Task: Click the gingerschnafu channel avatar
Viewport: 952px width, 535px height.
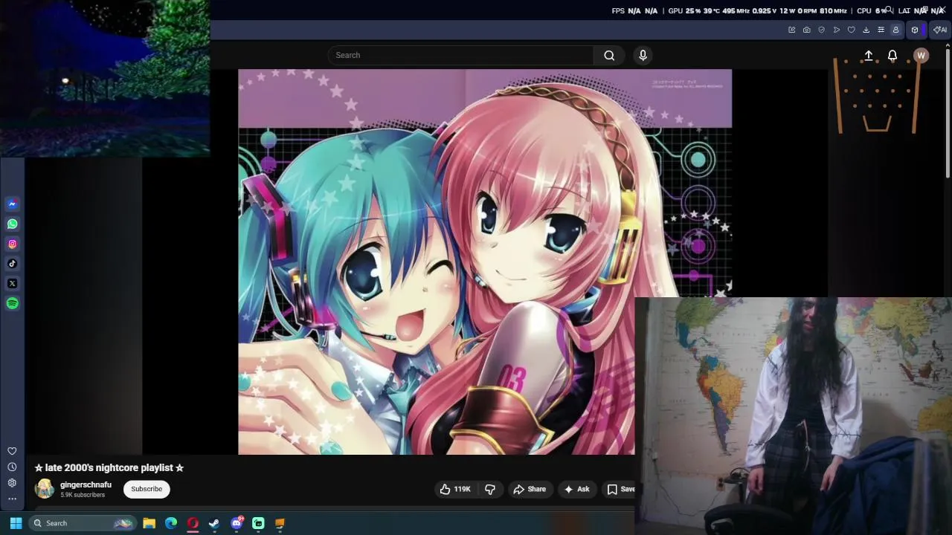Action: [45, 488]
